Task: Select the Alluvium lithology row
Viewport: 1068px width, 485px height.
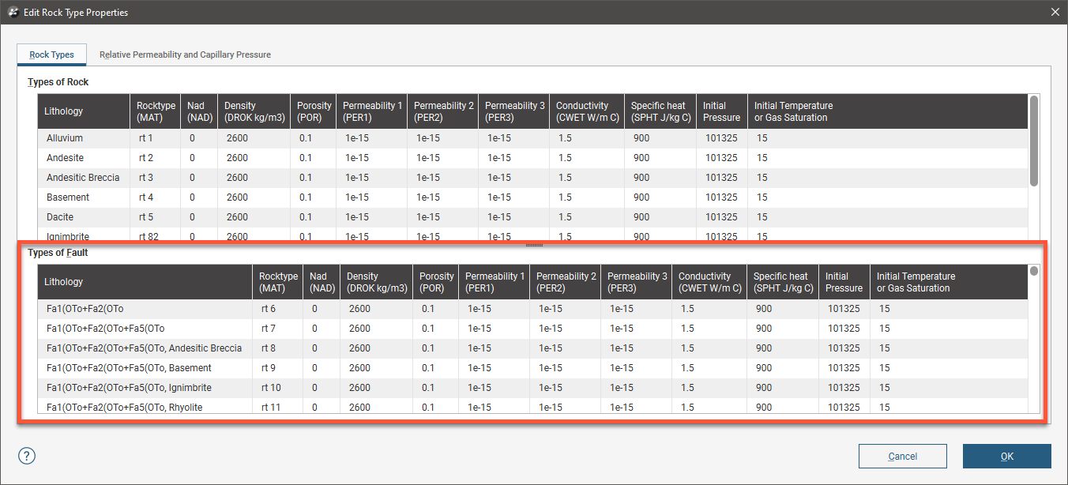Action: 83,138
